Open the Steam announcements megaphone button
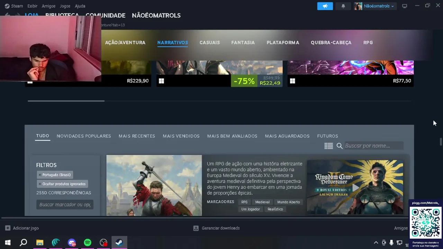Viewport: 443px width, 249px height. (x=325, y=6)
